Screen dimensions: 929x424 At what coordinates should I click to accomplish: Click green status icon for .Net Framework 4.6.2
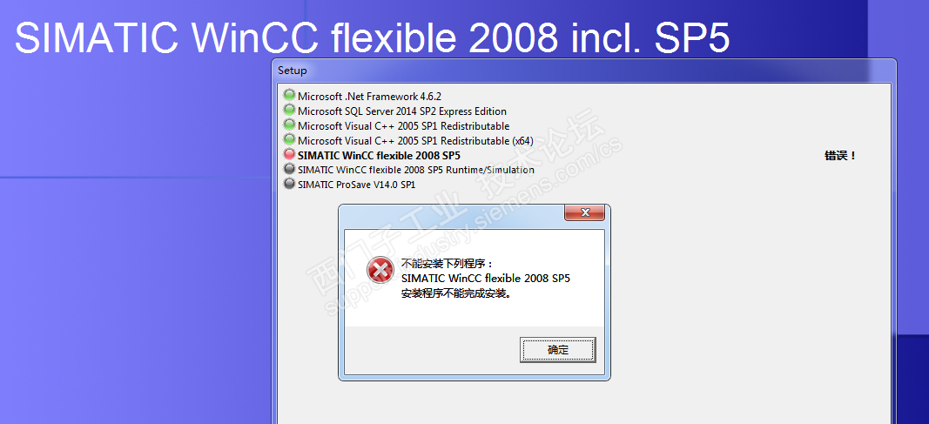pos(289,95)
